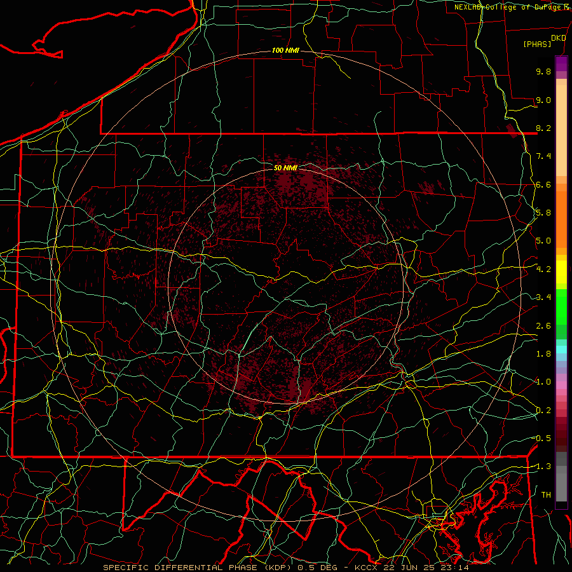The height and width of the screenshot is (572, 572).
Task: Click the 2.6 value on color scale
Action: coord(543,326)
